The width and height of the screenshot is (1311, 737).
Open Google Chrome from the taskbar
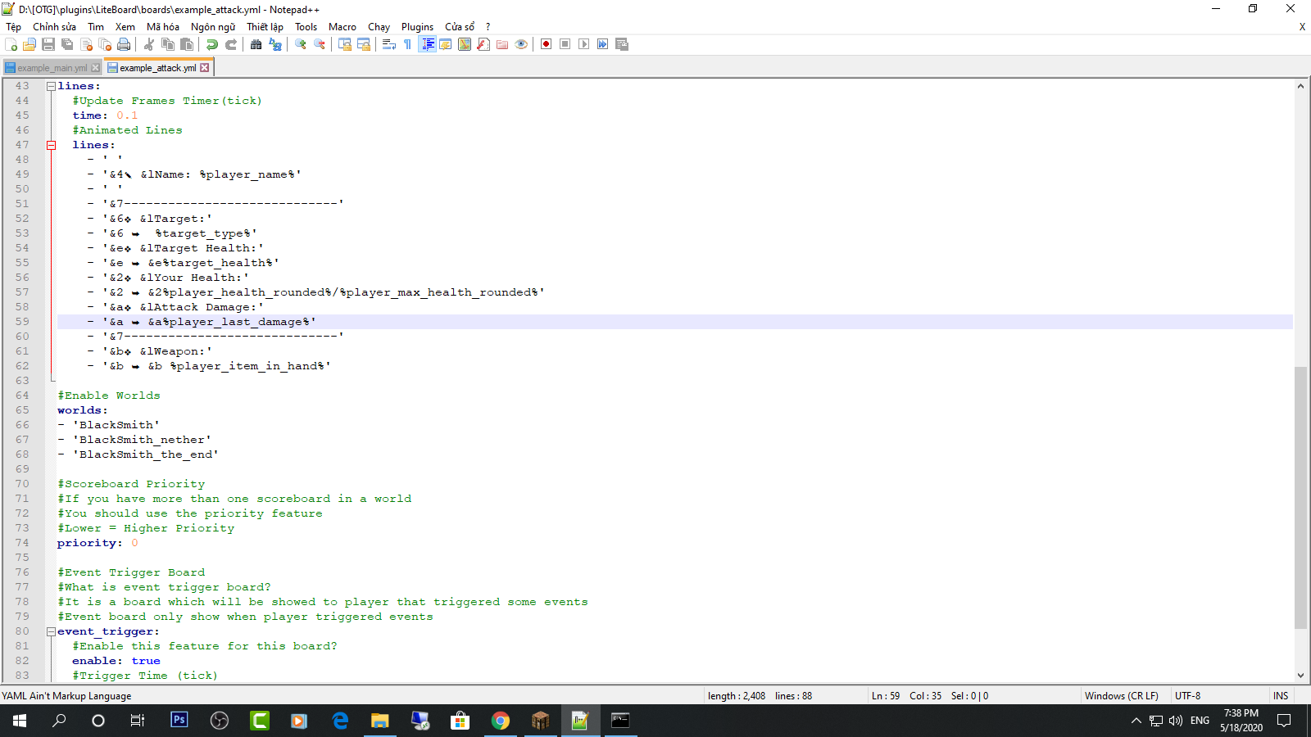[x=501, y=721]
